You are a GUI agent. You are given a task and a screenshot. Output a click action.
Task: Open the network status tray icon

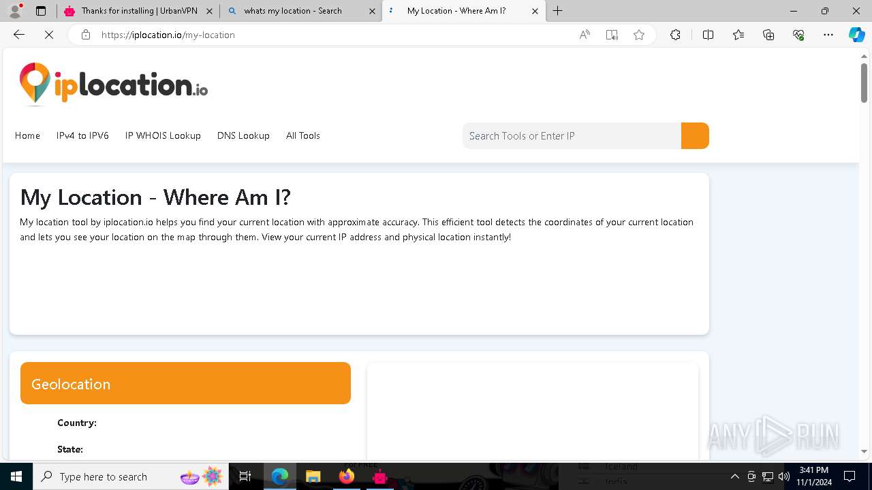pos(768,476)
